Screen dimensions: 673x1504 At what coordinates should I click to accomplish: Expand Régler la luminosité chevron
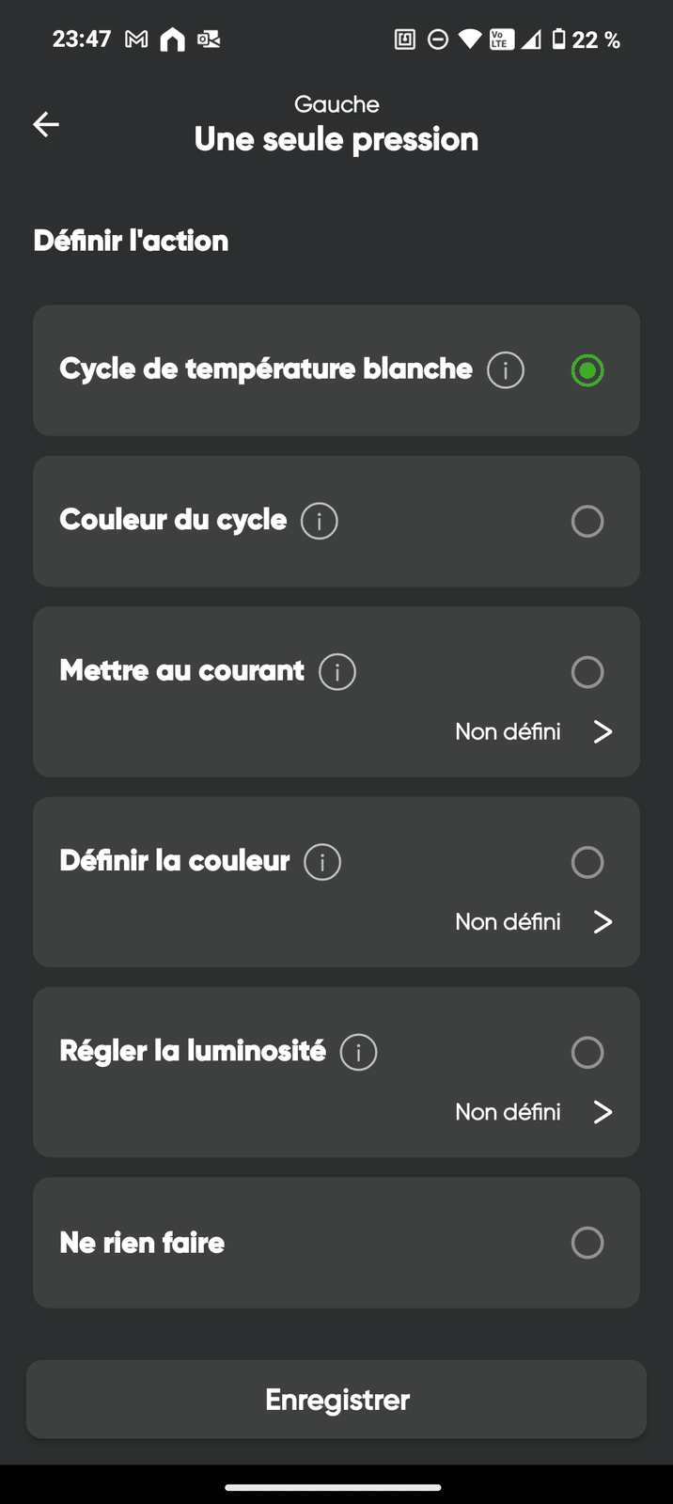coord(603,1112)
